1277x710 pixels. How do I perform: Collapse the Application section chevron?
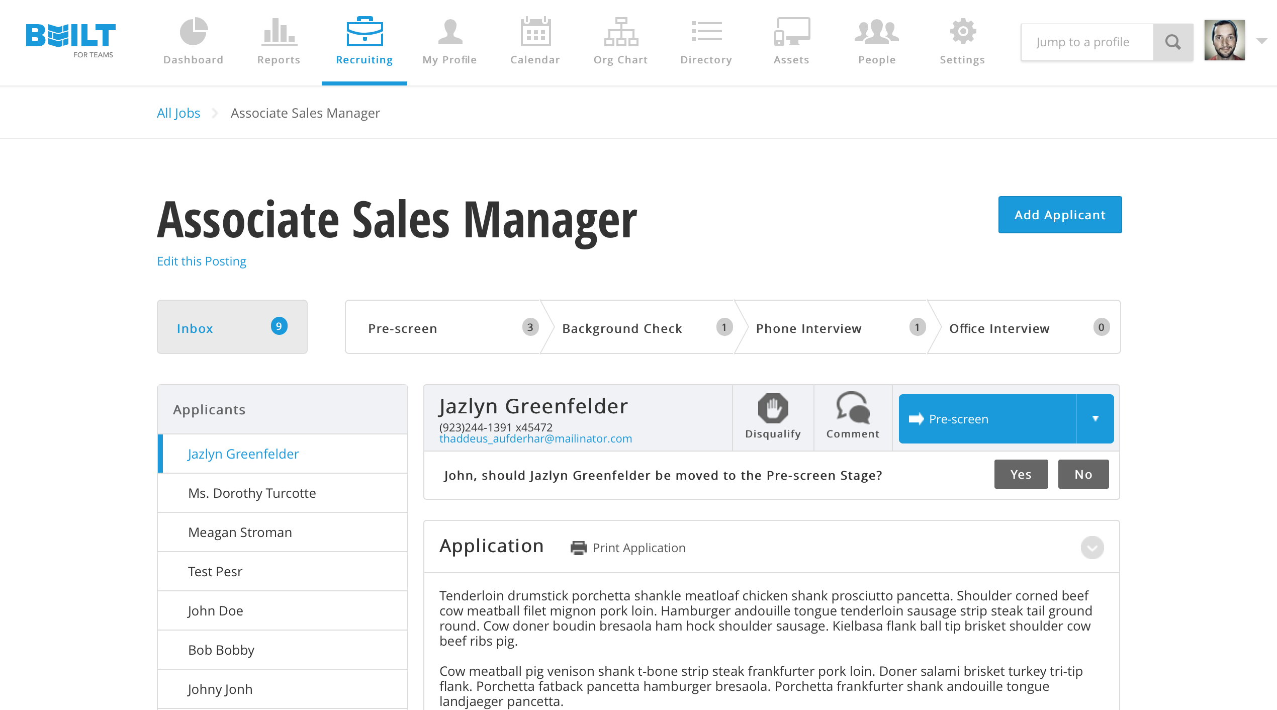(1092, 548)
